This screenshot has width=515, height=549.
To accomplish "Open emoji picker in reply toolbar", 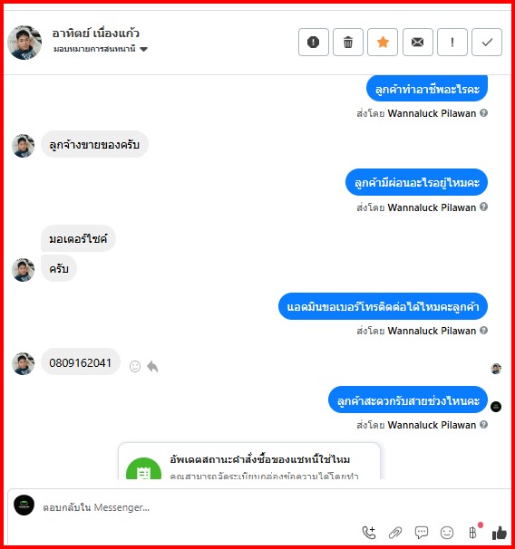I will coord(447,533).
